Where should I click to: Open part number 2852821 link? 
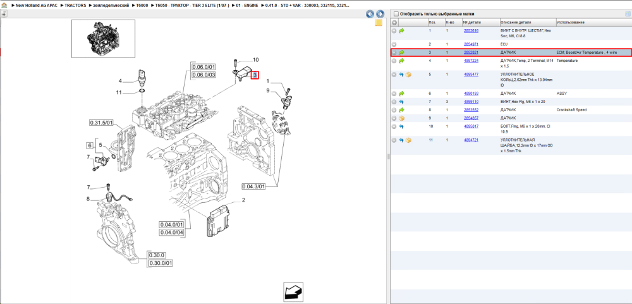tap(471, 52)
